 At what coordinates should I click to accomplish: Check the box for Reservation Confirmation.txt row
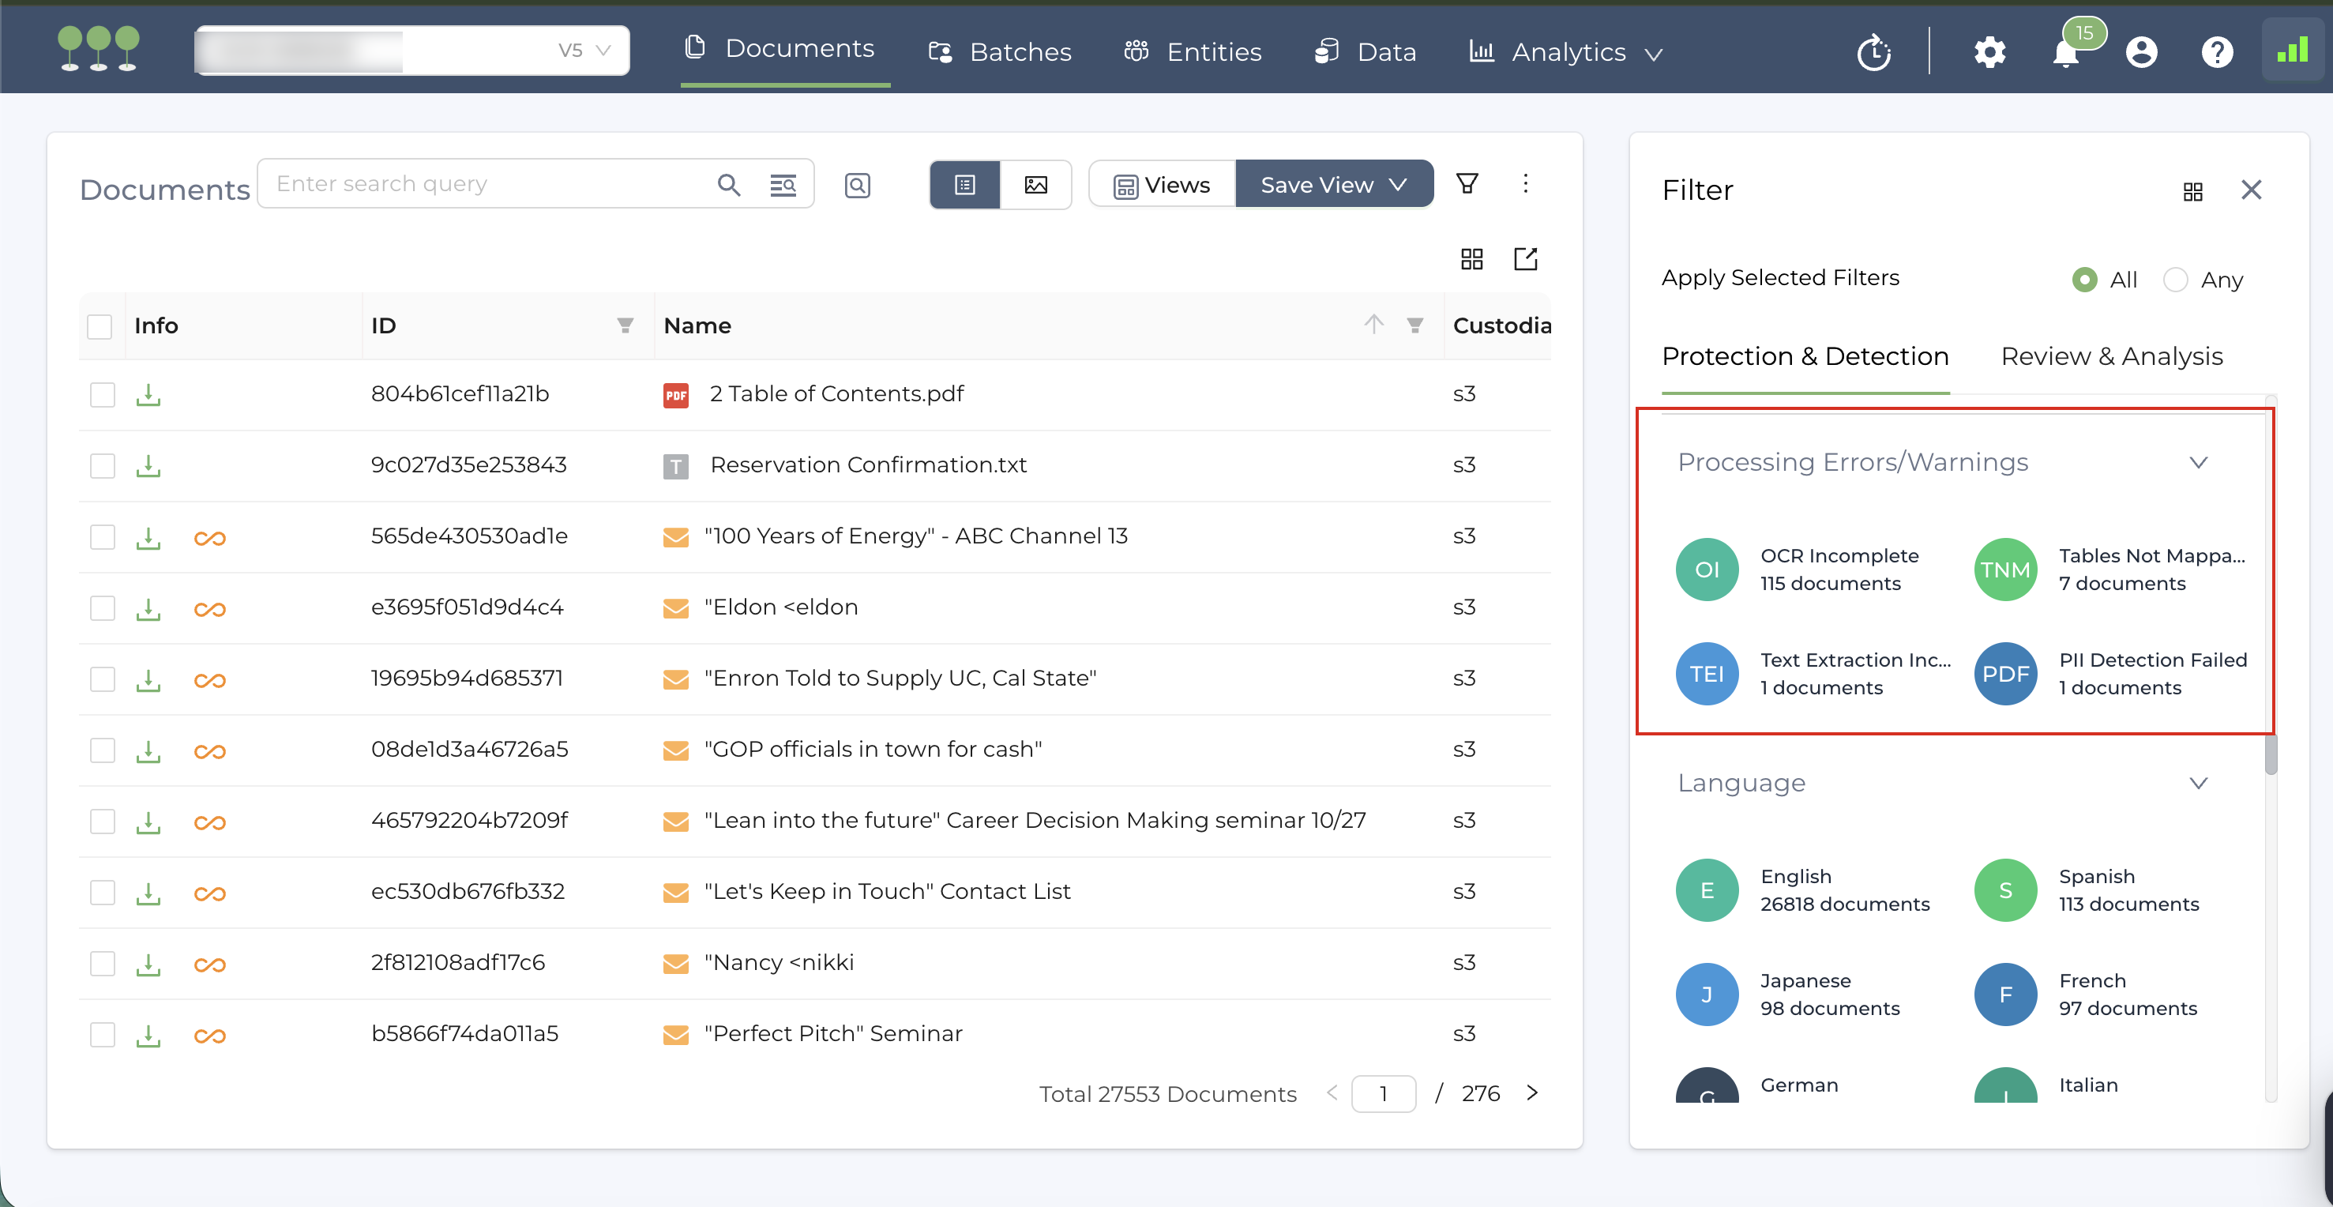[103, 466]
